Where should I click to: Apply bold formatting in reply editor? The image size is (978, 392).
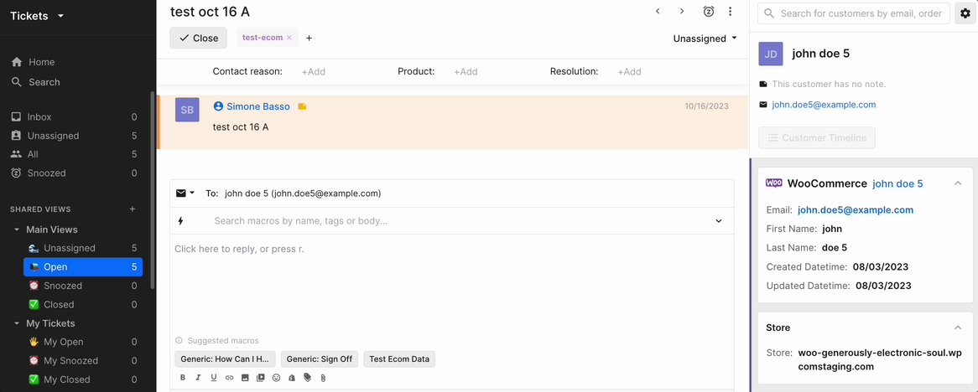pos(183,378)
